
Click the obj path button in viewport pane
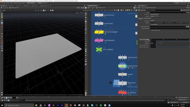tap(7, 8)
